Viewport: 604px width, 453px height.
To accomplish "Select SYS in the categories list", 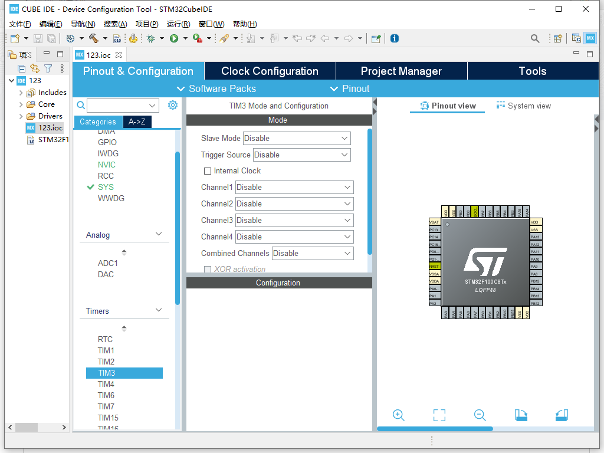I will tap(106, 187).
